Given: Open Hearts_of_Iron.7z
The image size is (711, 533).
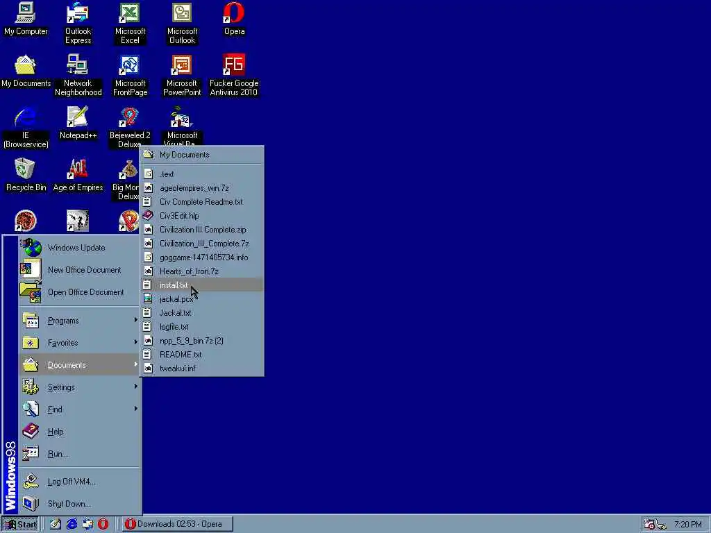Looking at the screenshot, I should click(x=202, y=271).
